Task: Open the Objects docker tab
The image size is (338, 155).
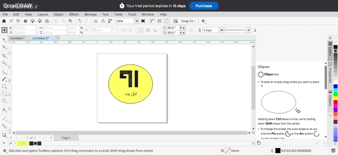Action: tap(330, 98)
